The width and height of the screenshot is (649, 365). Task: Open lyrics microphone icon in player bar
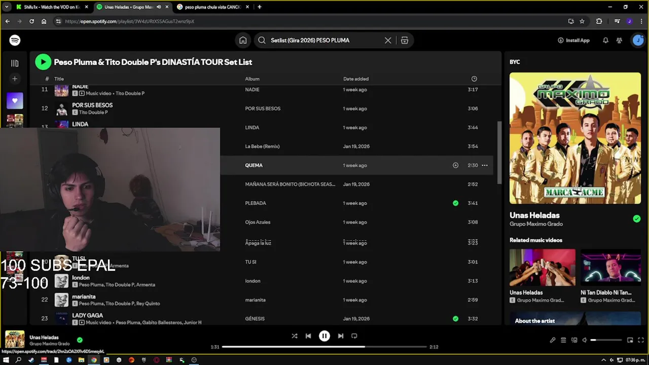(x=553, y=340)
